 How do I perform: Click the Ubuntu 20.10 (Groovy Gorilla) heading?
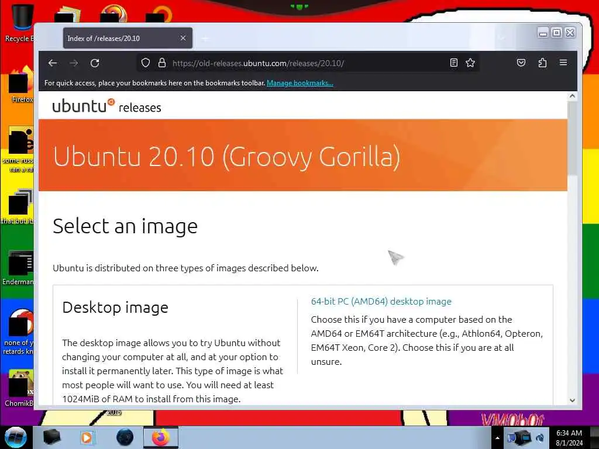[x=226, y=157]
